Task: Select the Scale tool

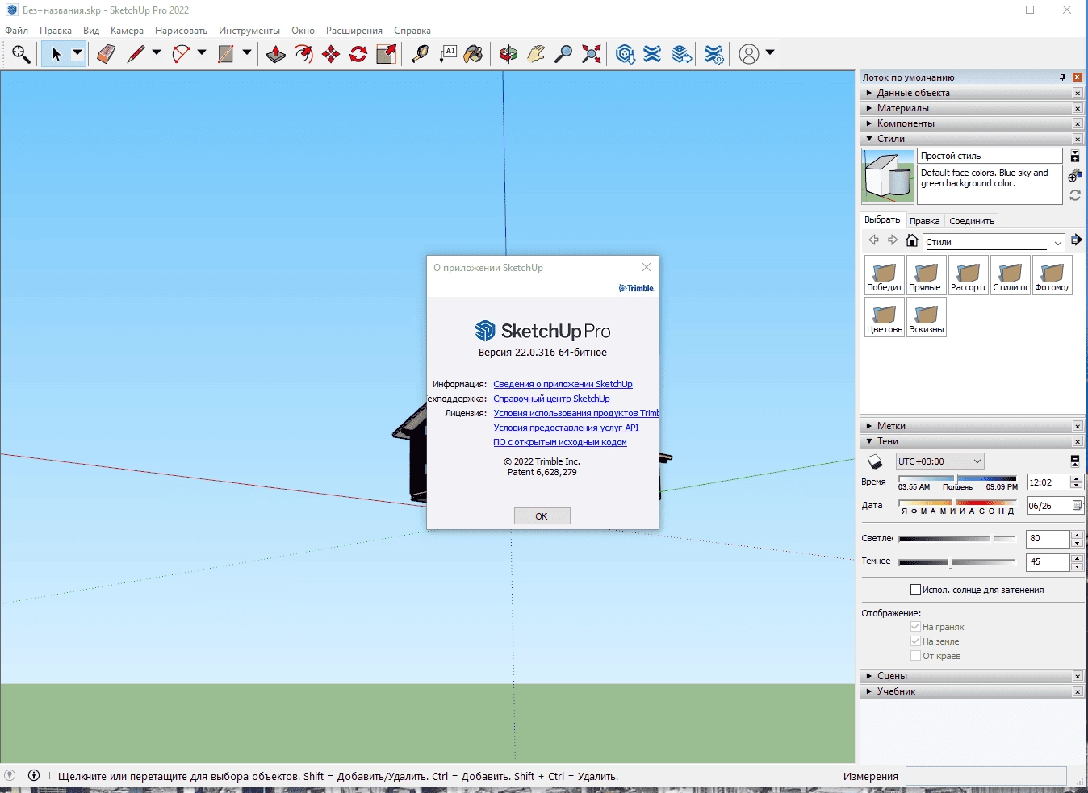Action: click(386, 54)
